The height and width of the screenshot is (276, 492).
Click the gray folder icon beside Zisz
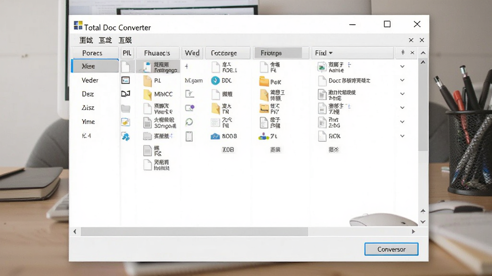click(125, 109)
